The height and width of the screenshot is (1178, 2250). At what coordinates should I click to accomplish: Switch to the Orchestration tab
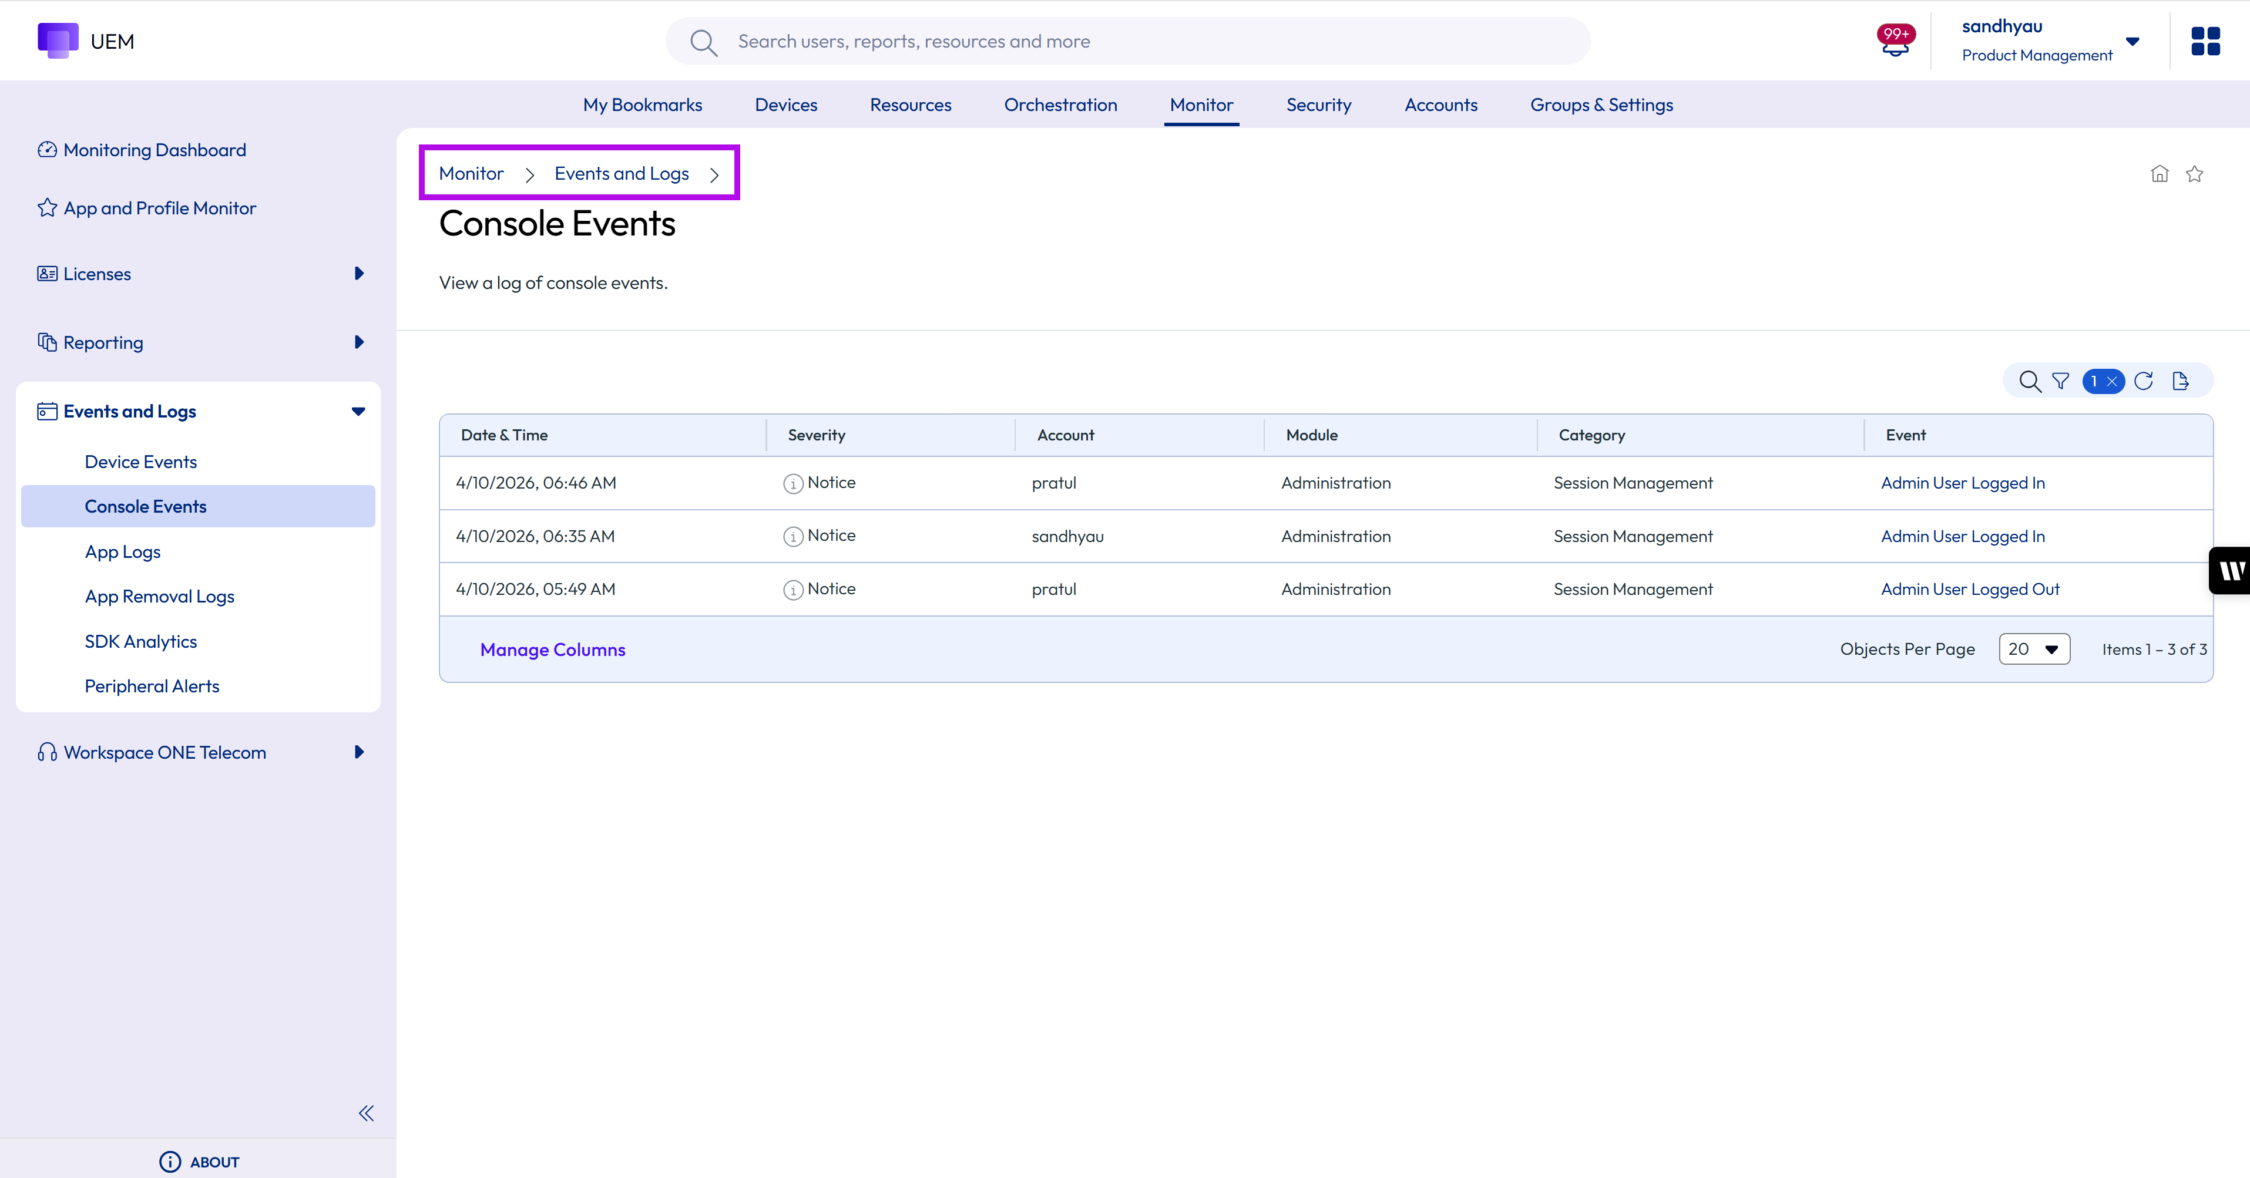click(1060, 105)
